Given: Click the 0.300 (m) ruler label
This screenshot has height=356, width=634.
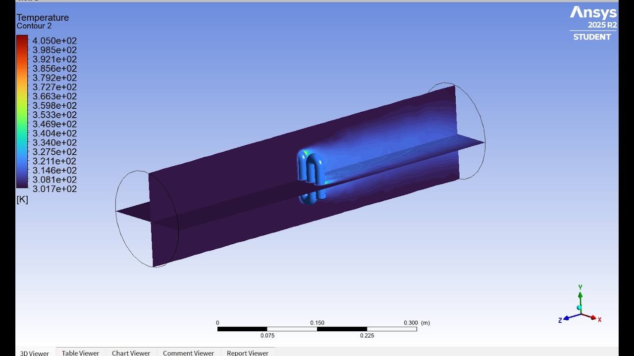Looking at the screenshot, I should coord(417,323).
